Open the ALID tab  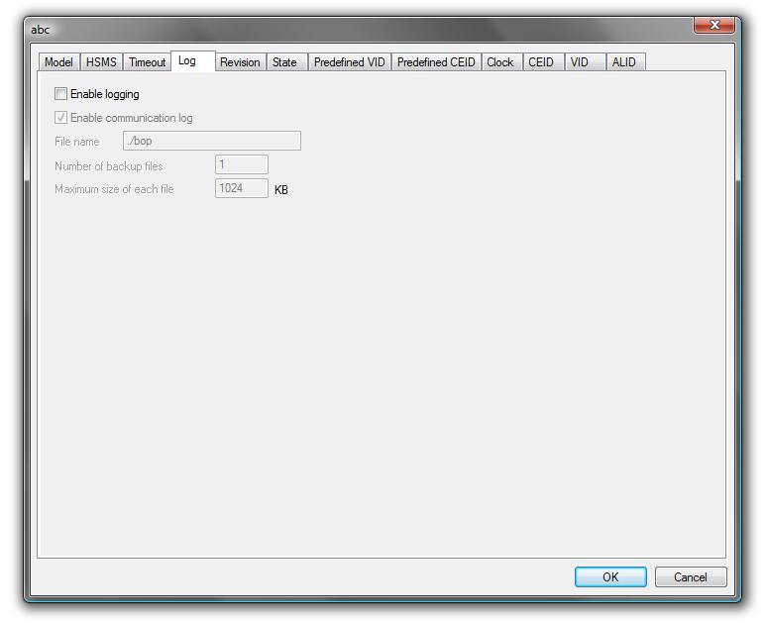624,62
